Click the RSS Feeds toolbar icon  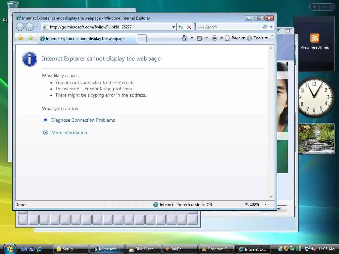(x=199, y=38)
